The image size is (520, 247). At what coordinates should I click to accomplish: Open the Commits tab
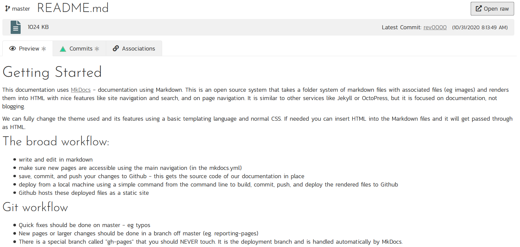pos(81,49)
